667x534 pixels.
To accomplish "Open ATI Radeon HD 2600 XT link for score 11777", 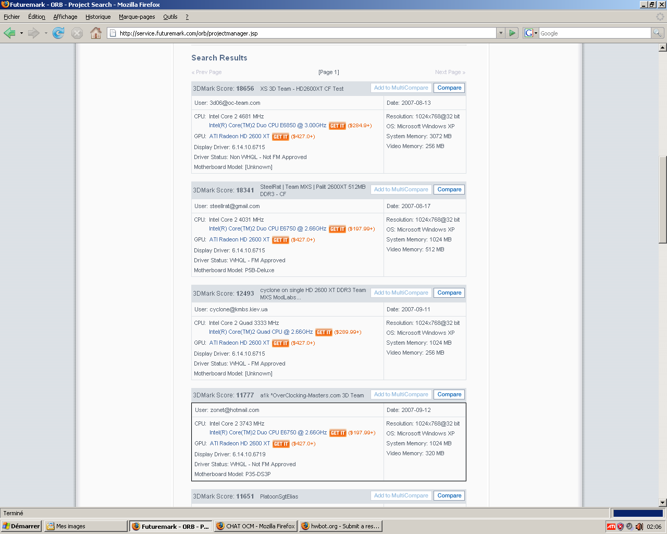I will pos(240,444).
